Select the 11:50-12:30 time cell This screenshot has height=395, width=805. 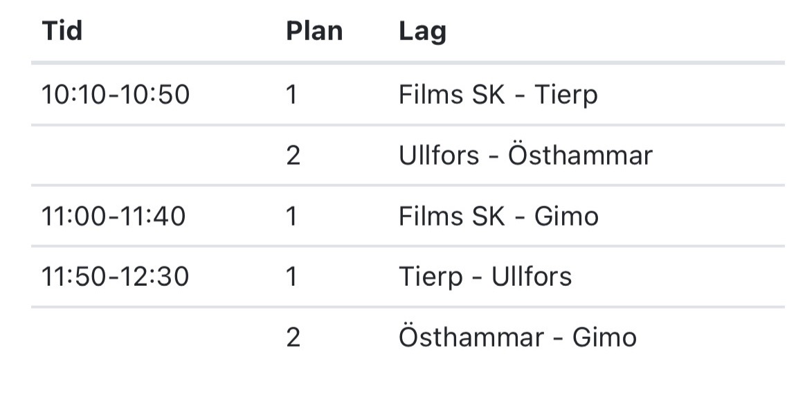coord(115,277)
